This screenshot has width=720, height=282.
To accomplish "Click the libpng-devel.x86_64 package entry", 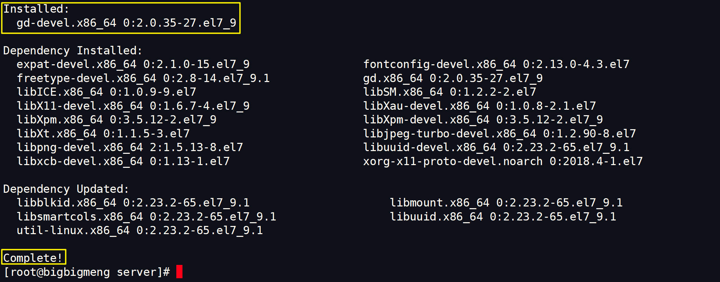I will [x=130, y=147].
